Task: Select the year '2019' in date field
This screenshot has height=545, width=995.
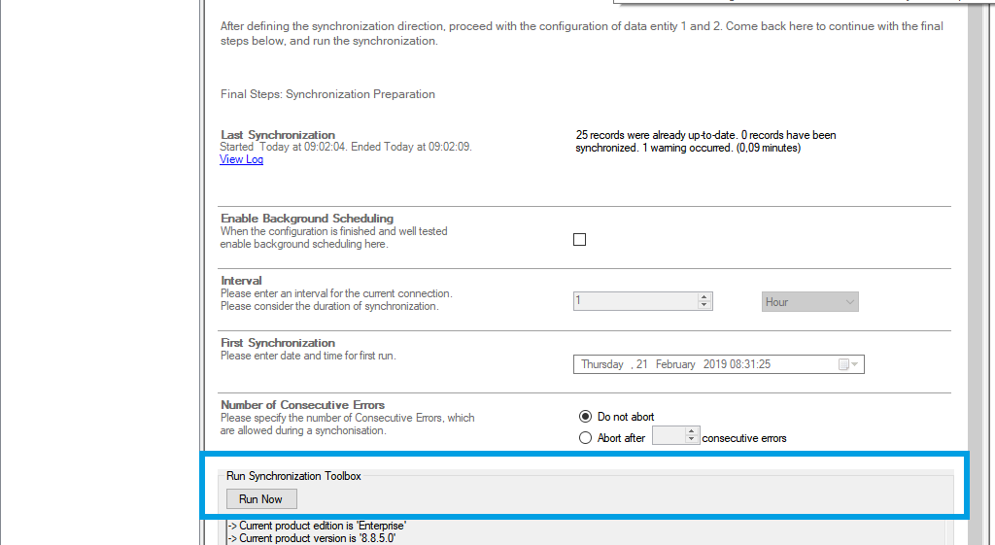Action: (x=714, y=364)
